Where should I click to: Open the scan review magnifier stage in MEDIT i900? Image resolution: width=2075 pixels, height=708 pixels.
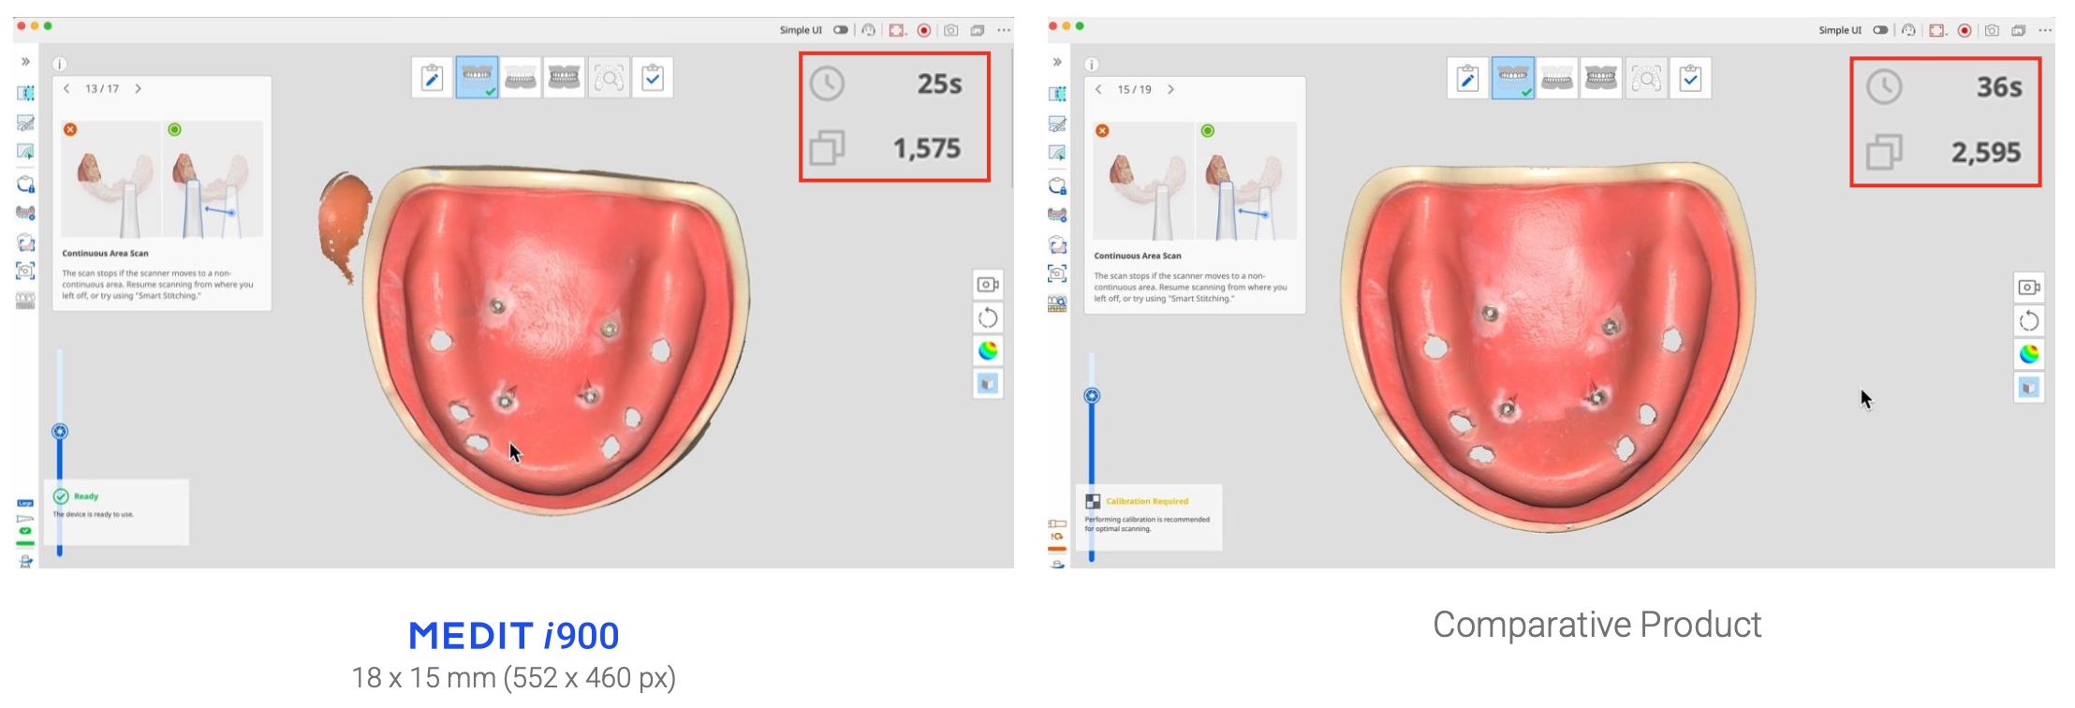pos(609,77)
